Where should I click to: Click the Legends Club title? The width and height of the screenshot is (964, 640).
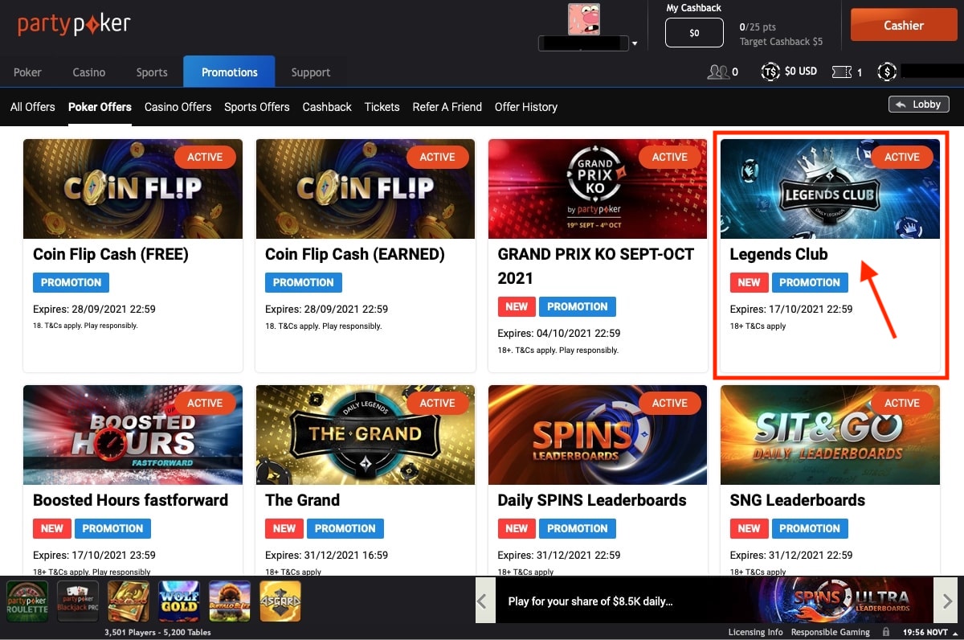778,254
